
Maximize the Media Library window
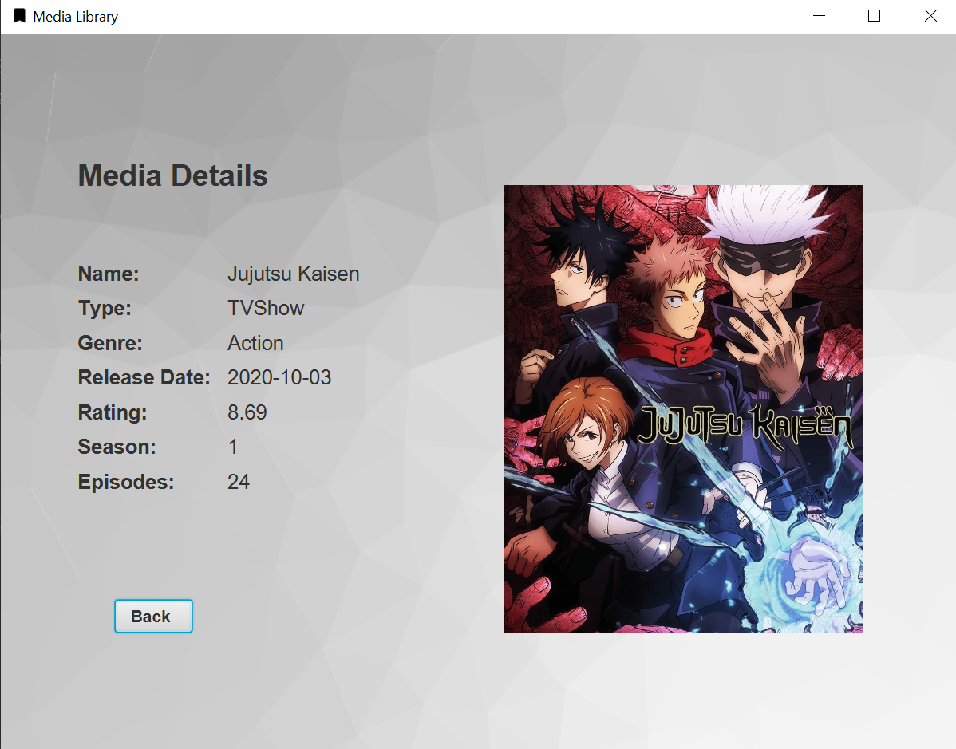coord(874,15)
